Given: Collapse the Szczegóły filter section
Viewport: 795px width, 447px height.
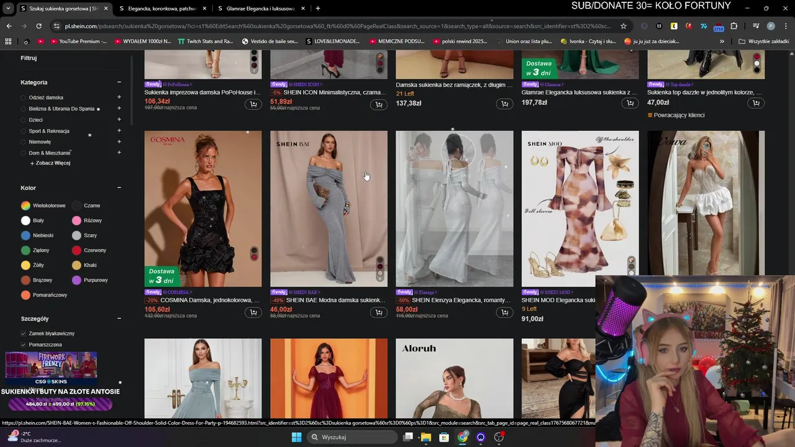Looking at the screenshot, I should [x=119, y=318].
